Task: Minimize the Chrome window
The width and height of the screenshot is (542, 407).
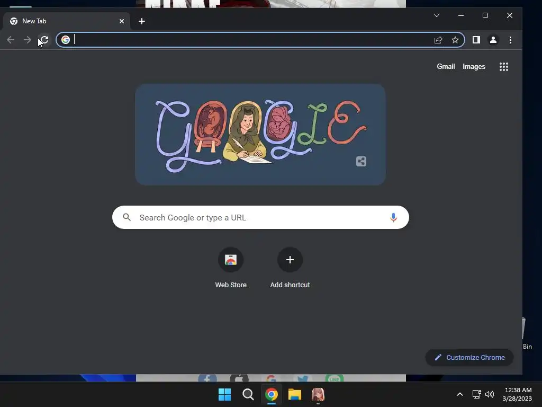Action: point(461,15)
